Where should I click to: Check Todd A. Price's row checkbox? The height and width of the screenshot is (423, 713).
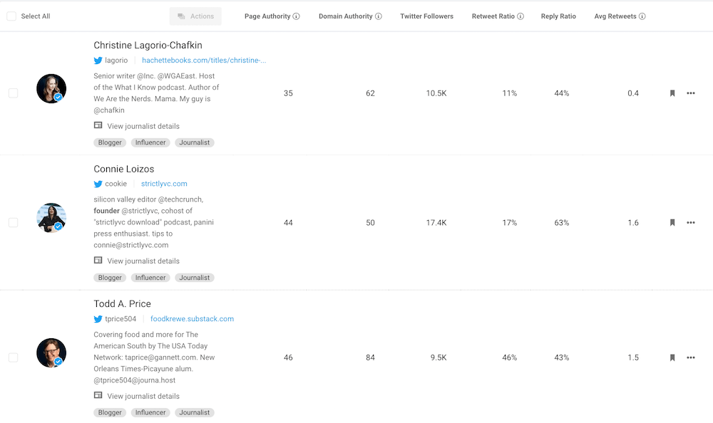tap(13, 357)
